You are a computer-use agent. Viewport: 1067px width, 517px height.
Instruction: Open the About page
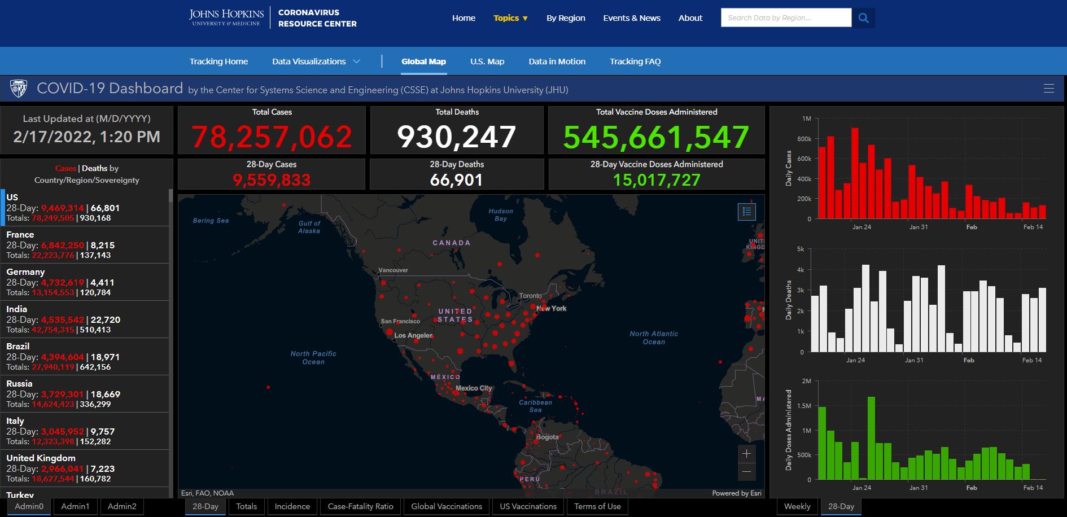(x=690, y=18)
